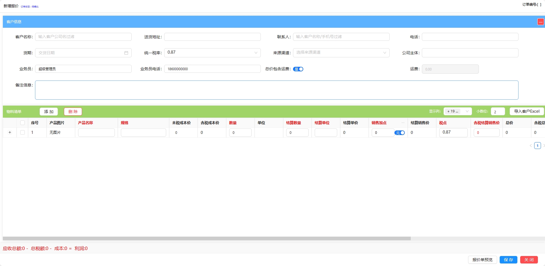Click the 添加 button
The width and height of the screenshot is (545, 266).
pyautogui.click(x=49, y=112)
